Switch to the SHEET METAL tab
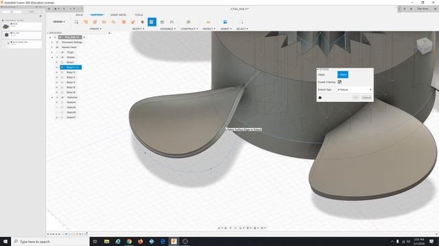Image resolution: width=439 pixels, height=246 pixels. coord(119,15)
